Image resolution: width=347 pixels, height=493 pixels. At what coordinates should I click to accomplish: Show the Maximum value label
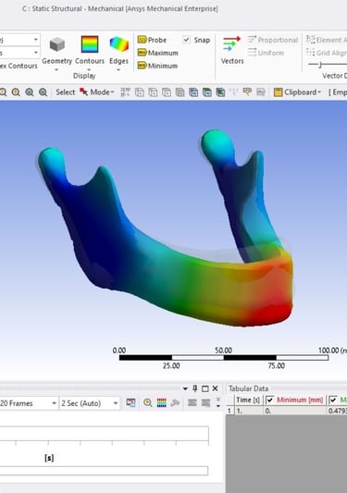coord(158,53)
